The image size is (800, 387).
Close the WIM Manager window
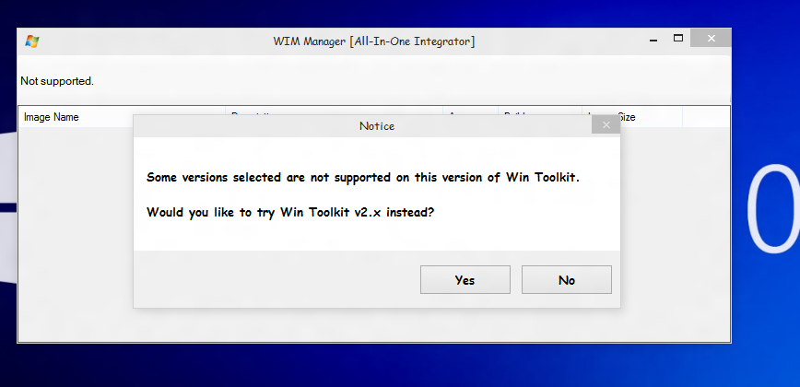(x=711, y=39)
